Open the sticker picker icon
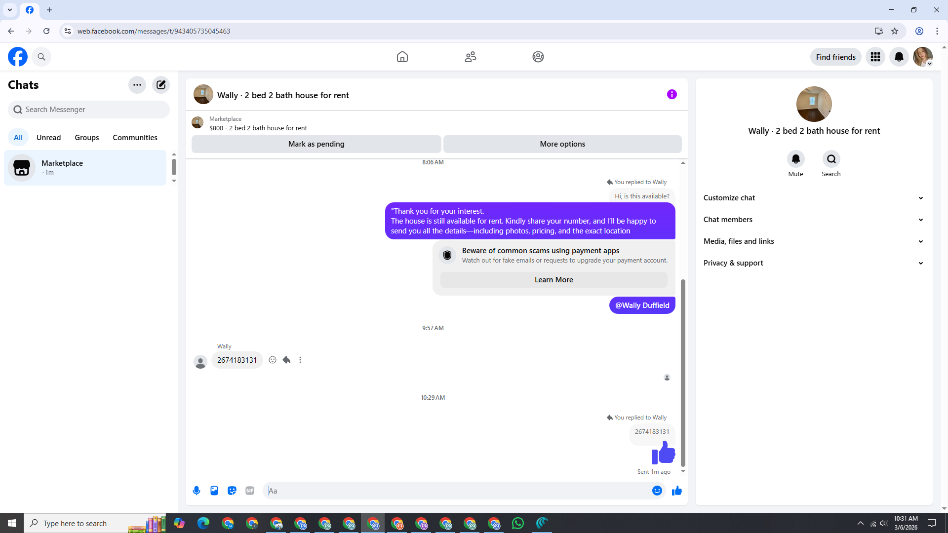The height and width of the screenshot is (533, 948). [x=232, y=491]
